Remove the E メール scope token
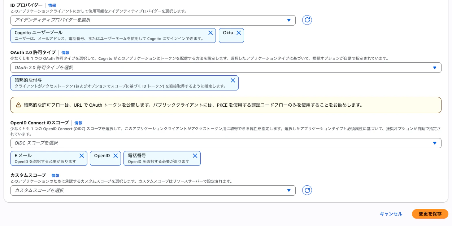This screenshot has width=452, height=226. tap(82, 156)
